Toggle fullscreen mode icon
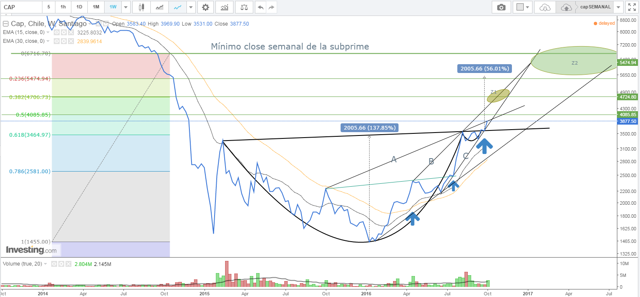 pyautogui.click(x=632, y=7)
